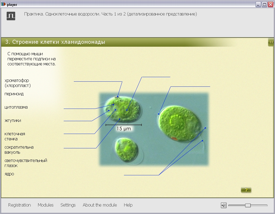Viewport: 275px width, 214px height.
Task: Select the 'клеточная стенка' label
Action: coord(15,136)
